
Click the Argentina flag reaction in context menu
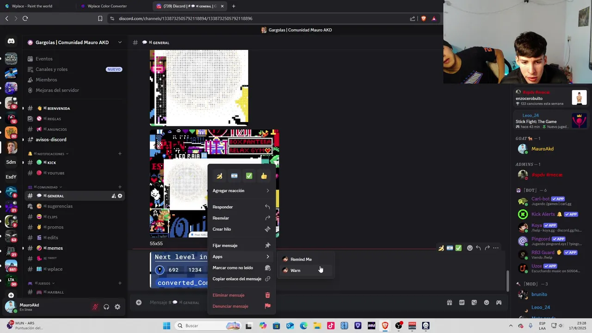pos(234,176)
